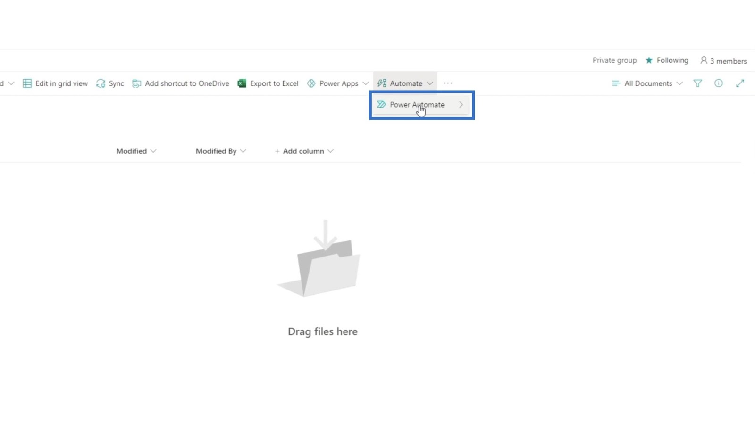Viewport: 755px width, 422px height.
Task: Open the Modified column dropdown
Action: (153, 151)
